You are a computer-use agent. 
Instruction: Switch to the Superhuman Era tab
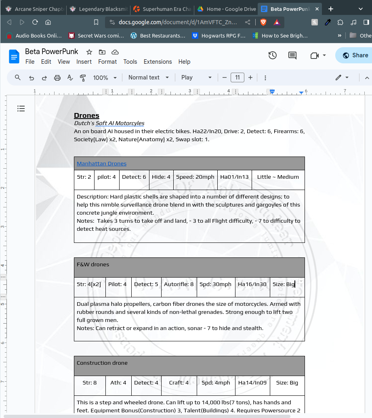click(162, 9)
